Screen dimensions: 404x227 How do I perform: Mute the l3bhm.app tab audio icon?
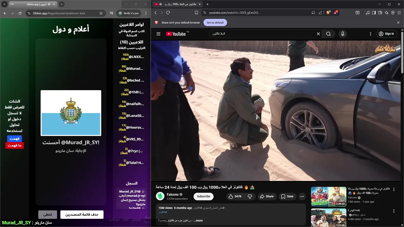pos(49,4)
